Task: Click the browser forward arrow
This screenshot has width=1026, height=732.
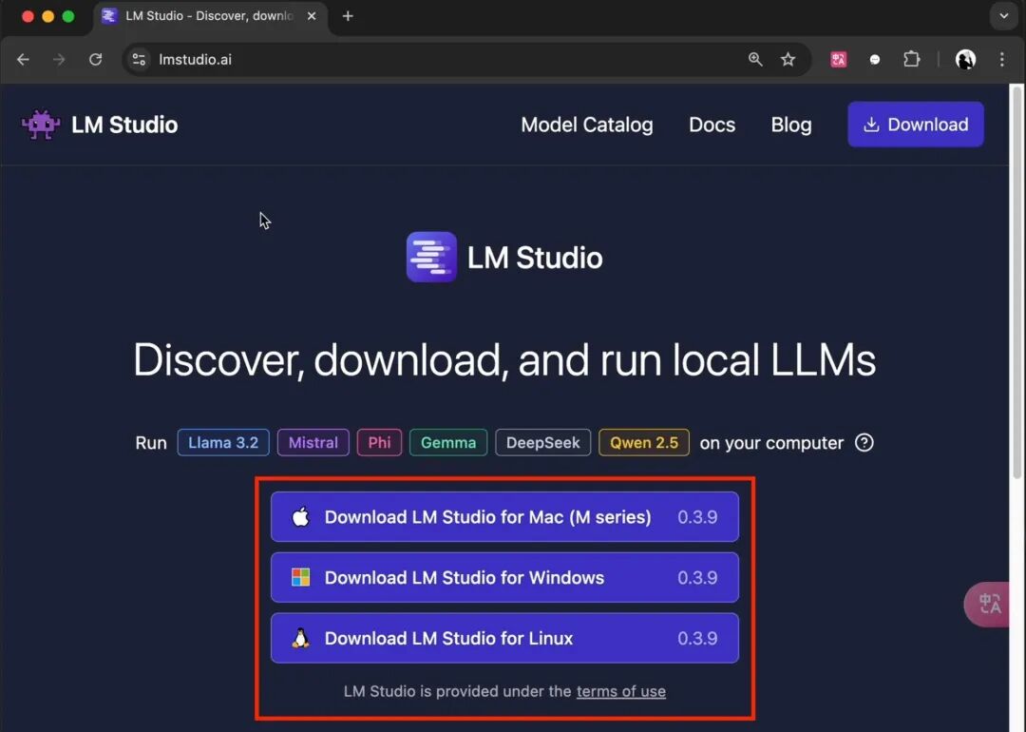Action: (x=59, y=60)
